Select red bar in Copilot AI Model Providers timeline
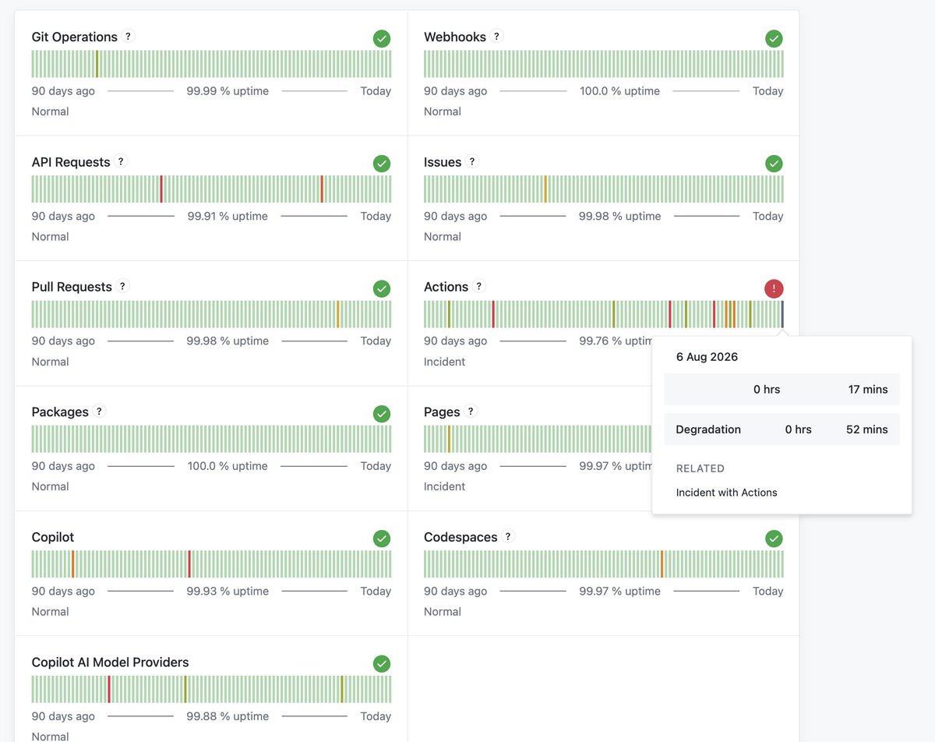935x742 pixels. tap(109, 689)
